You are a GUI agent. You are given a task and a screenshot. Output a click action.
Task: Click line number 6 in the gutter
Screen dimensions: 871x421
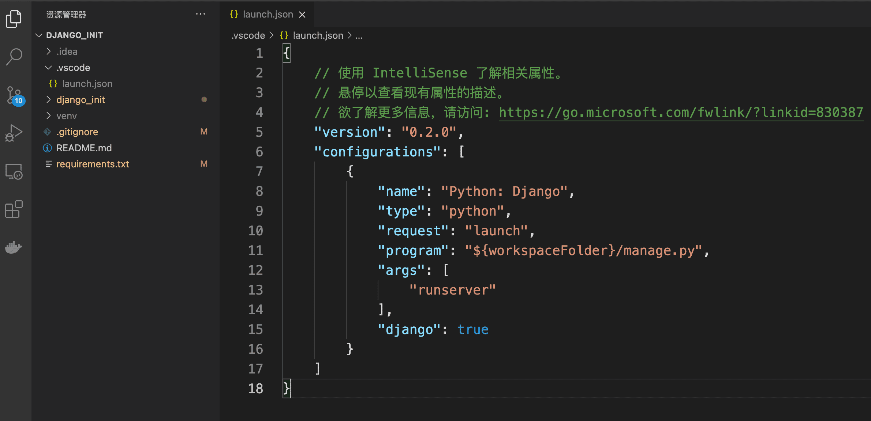pos(259,152)
